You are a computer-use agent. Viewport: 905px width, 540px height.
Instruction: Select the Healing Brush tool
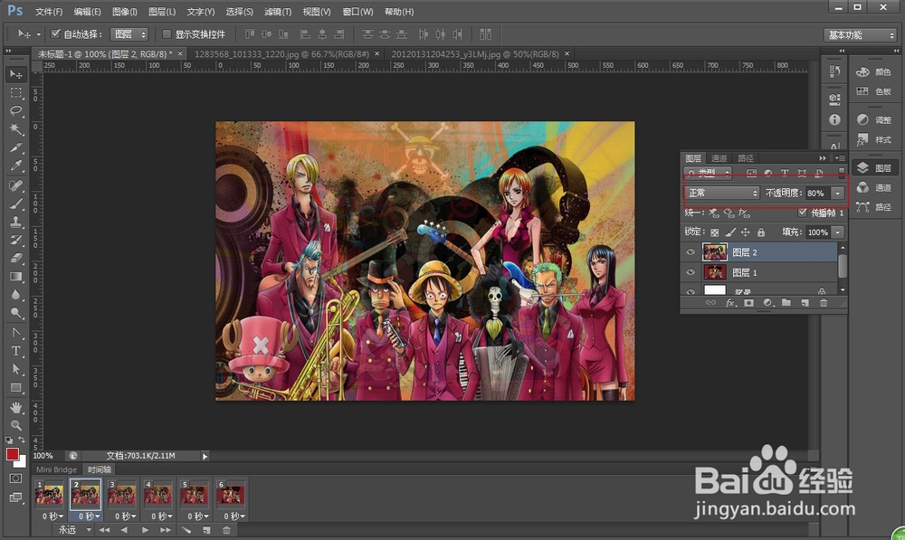[15, 185]
